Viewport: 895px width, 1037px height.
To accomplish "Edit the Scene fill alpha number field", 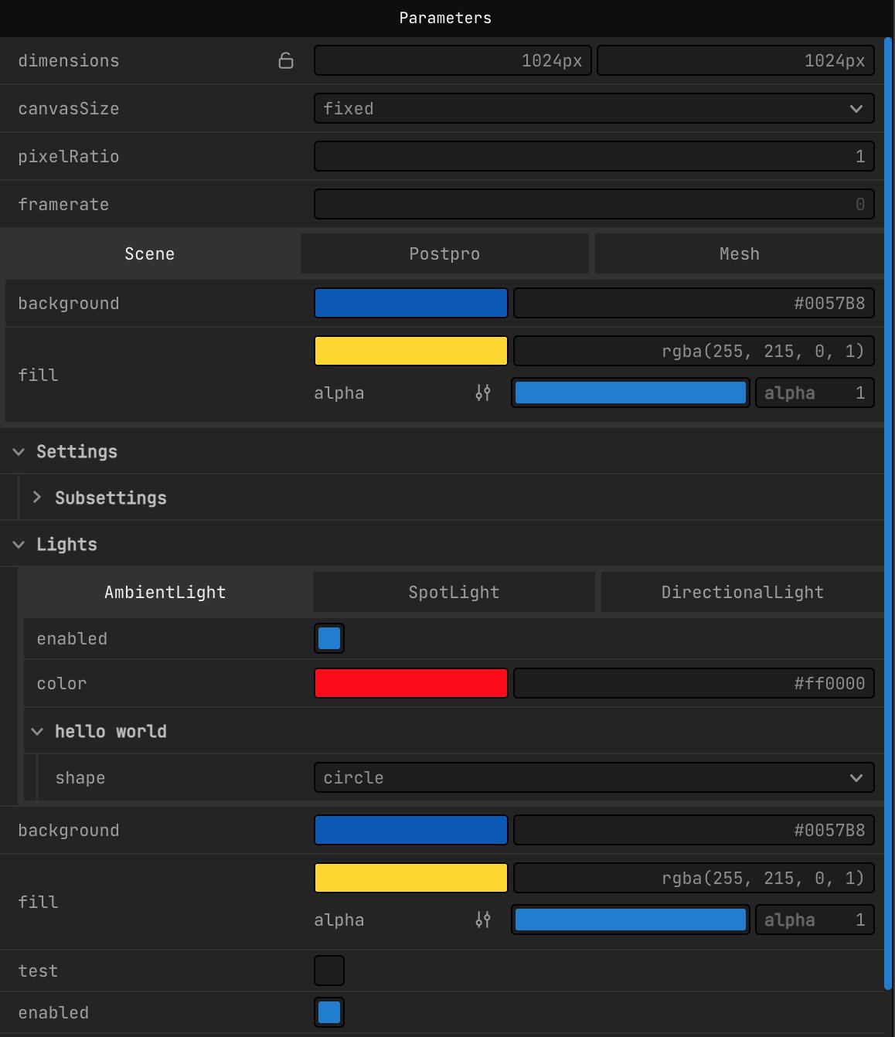I will [815, 393].
